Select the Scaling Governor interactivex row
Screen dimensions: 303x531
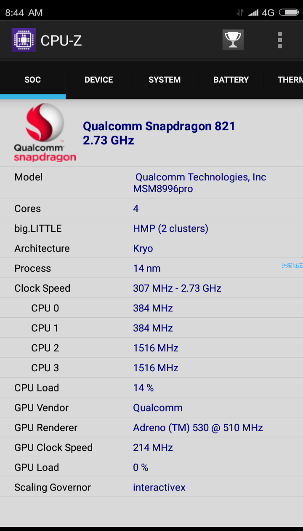click(151, 488)
